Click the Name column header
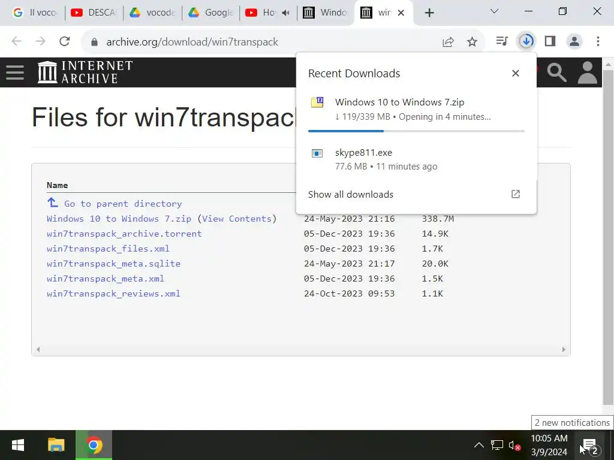614x460 pixels. [x=57, y=186]
